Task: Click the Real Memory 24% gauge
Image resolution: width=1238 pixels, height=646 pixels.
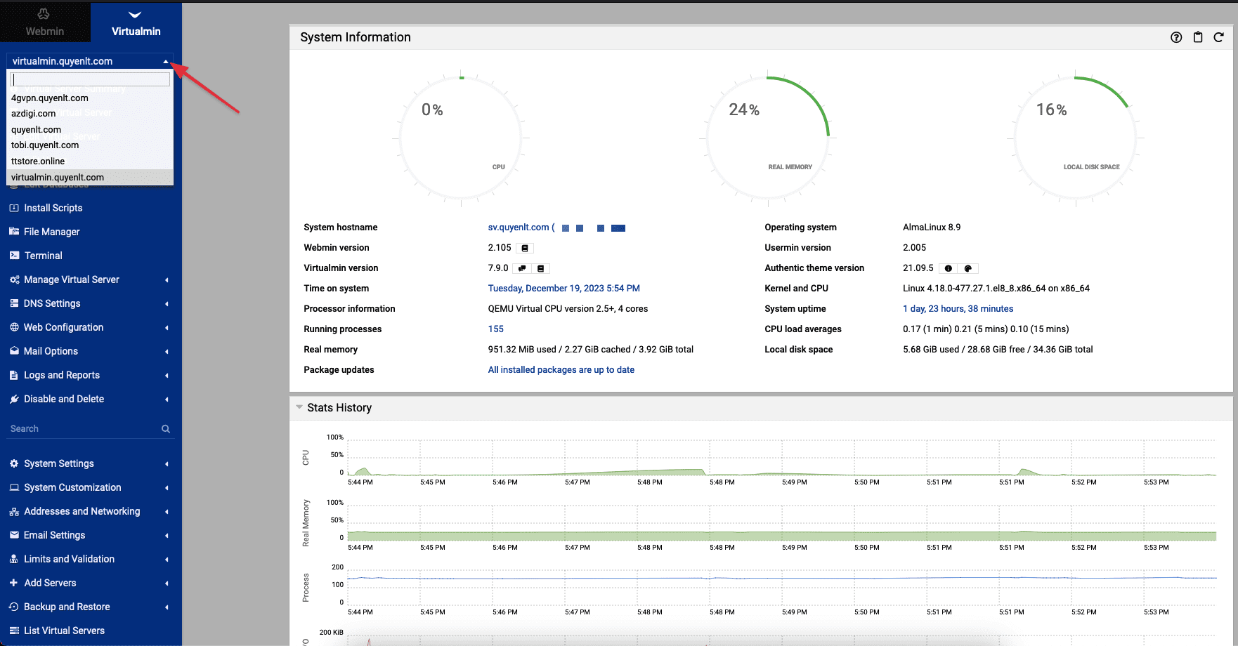Action: (768, 137)
